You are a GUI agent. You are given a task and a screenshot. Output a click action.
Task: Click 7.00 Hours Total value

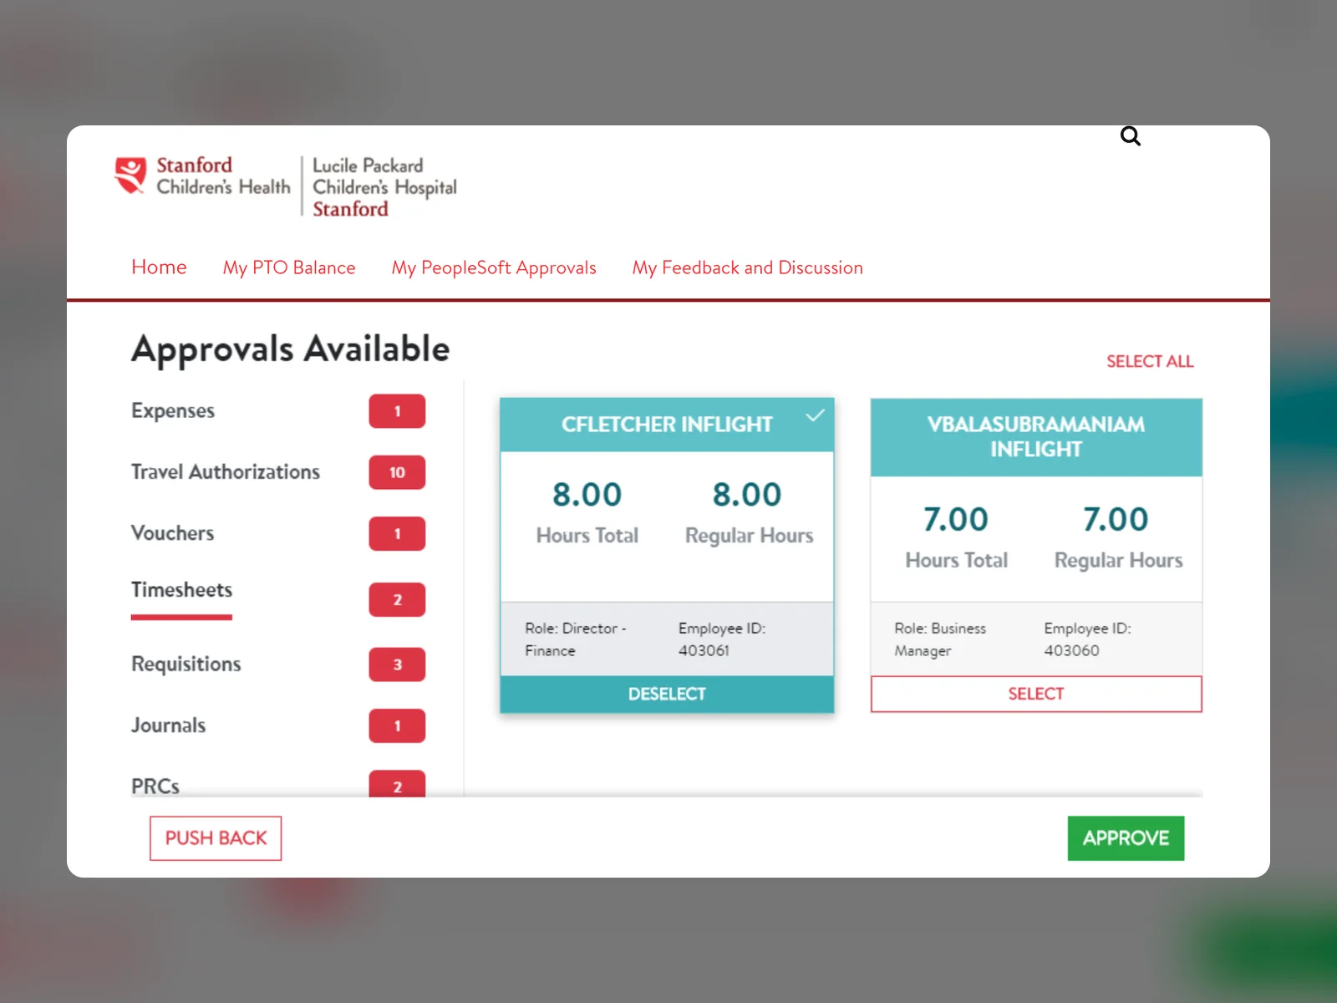(x=956, y=520)
